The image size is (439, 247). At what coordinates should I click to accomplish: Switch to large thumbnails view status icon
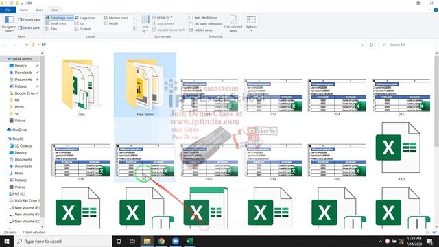tap(435, 233)
